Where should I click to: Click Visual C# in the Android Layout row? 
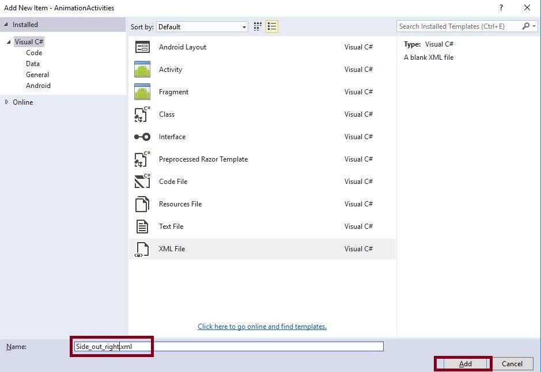[358, 47]
